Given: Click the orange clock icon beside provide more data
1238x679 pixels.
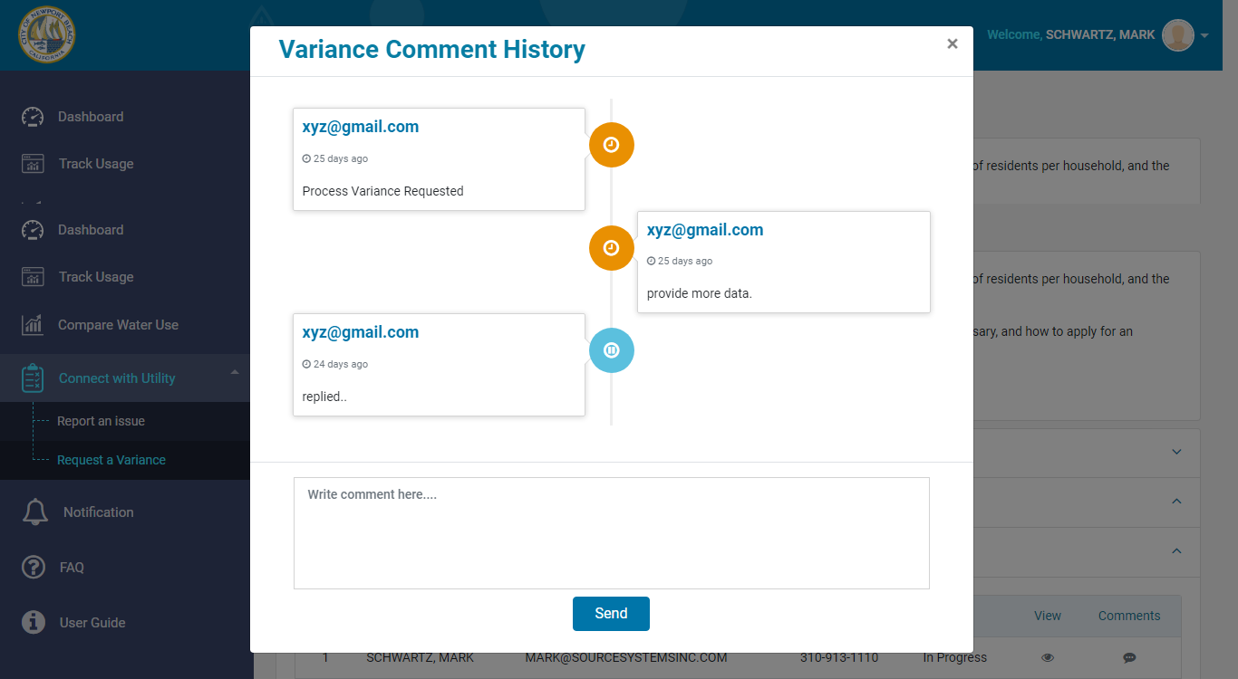Looking at the screenshot, I should [611, 248].
